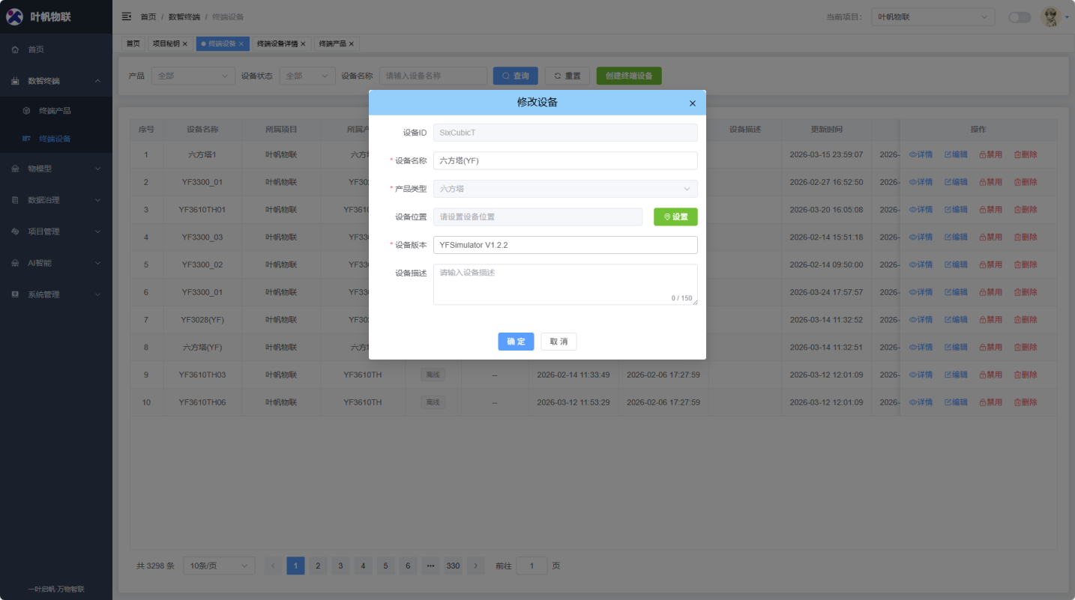Image resolution: width=1075 pixels, height=600 pixels.
Task: Toggle the theme switch in the header
Action: pyautogui.click(x=1019, y=17)
